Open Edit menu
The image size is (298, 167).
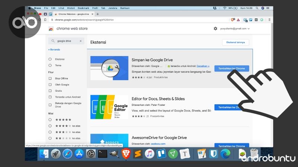tap(53, 8)
